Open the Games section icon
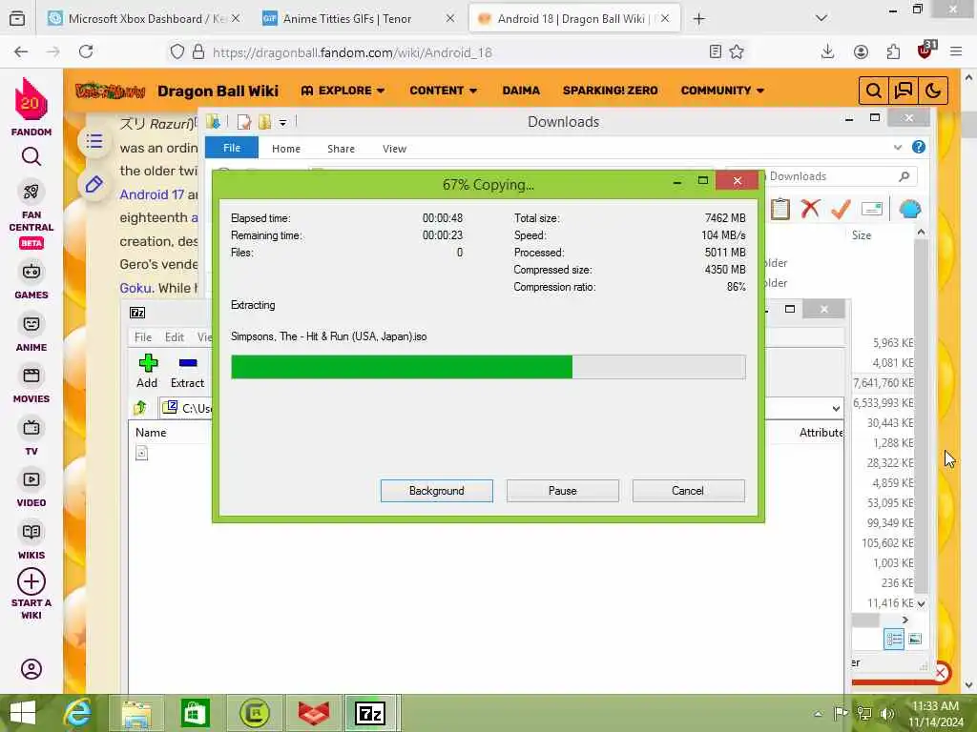Image resolution: width=977 pixels, height=732 pixels. 31,272
